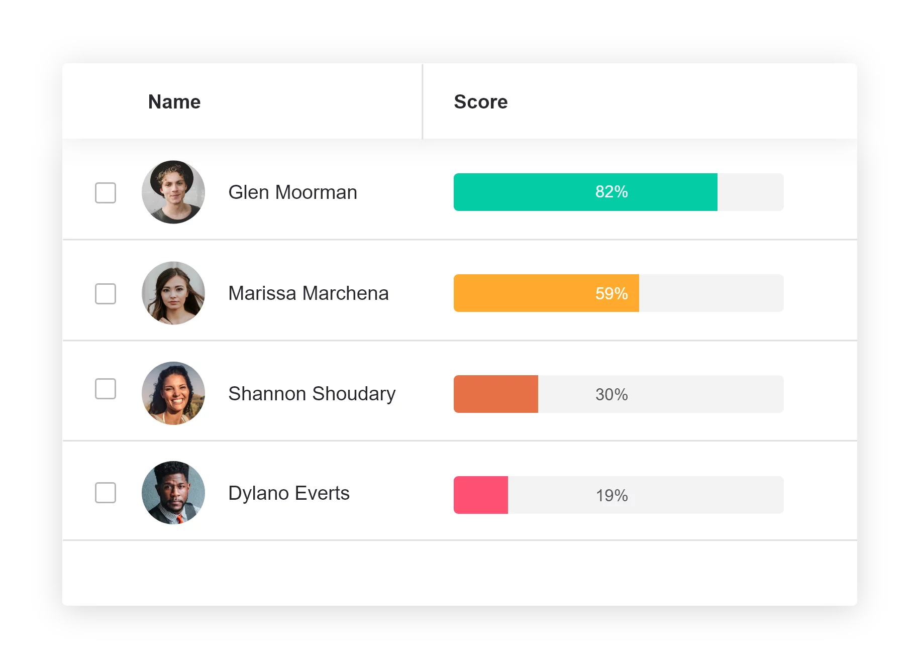Click the name Marissa Marchena
Image resolution: width=921 pixels, height=666 pixels.
point(308,293)
